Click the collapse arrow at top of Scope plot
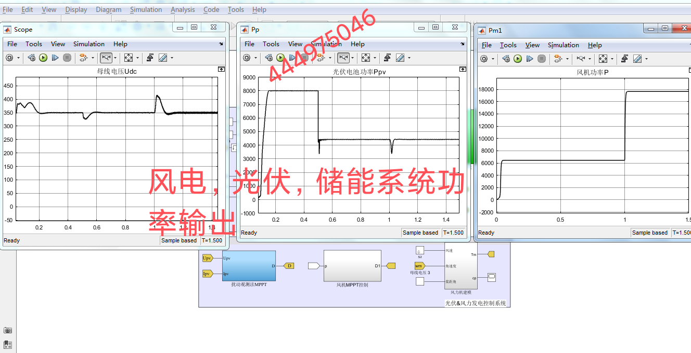691x353 pixels. (x=221, y=69)
